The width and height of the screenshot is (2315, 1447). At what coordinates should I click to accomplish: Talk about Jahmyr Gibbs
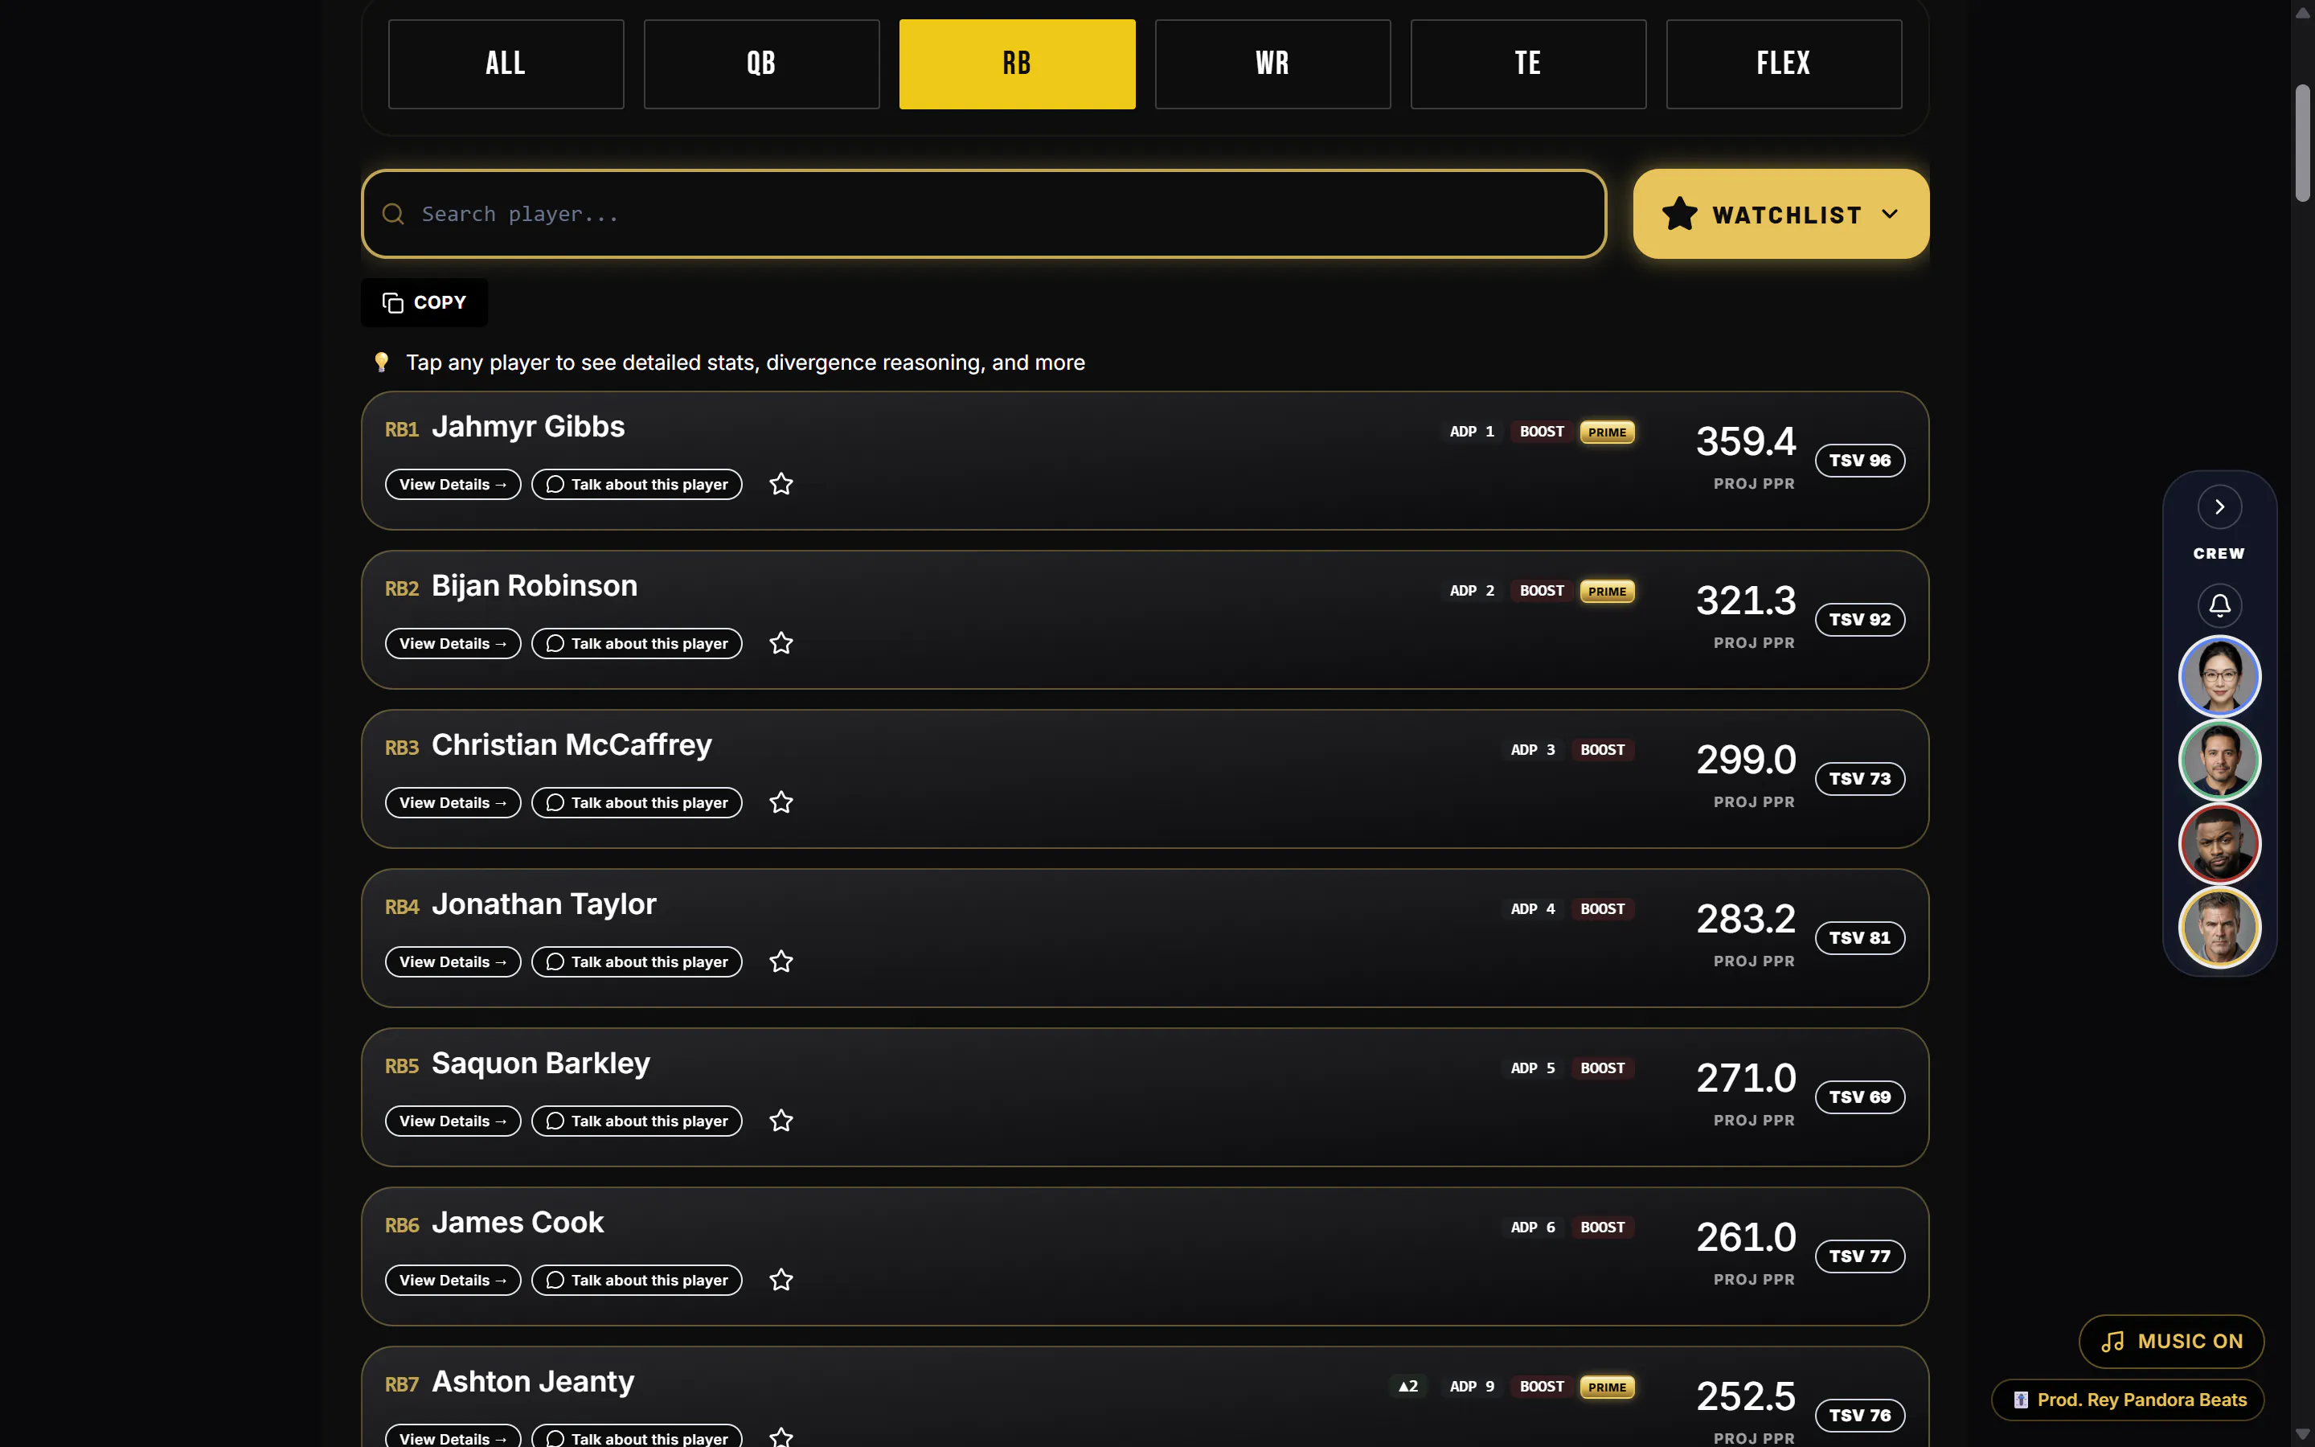(636, 484)
